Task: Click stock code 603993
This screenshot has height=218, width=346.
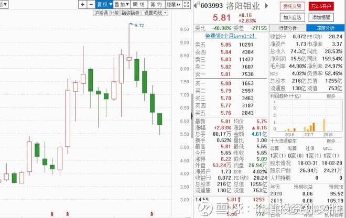Action: pyautogui.click(x=211, y=6)
